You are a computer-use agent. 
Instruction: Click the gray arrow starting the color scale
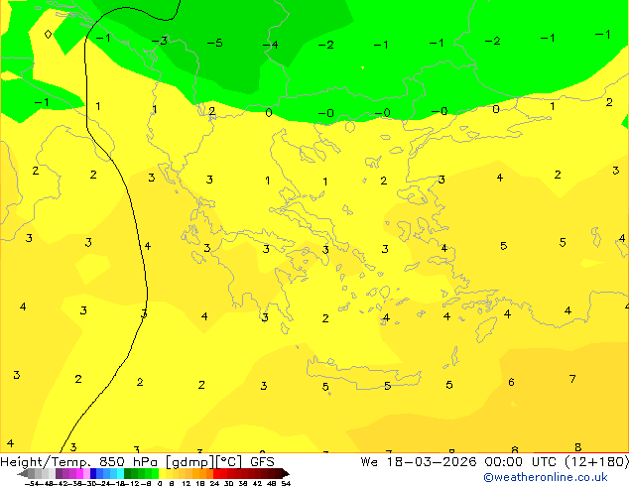point(23,473)
